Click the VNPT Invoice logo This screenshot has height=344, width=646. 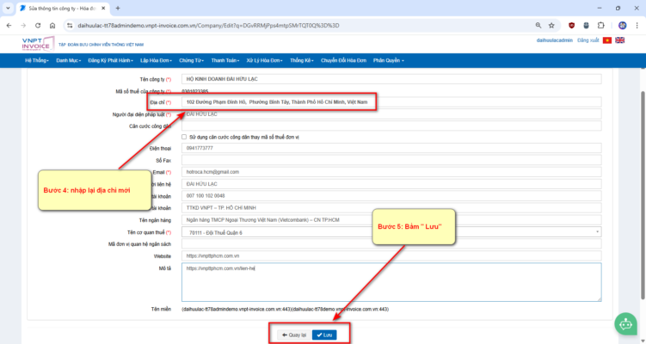38,44
